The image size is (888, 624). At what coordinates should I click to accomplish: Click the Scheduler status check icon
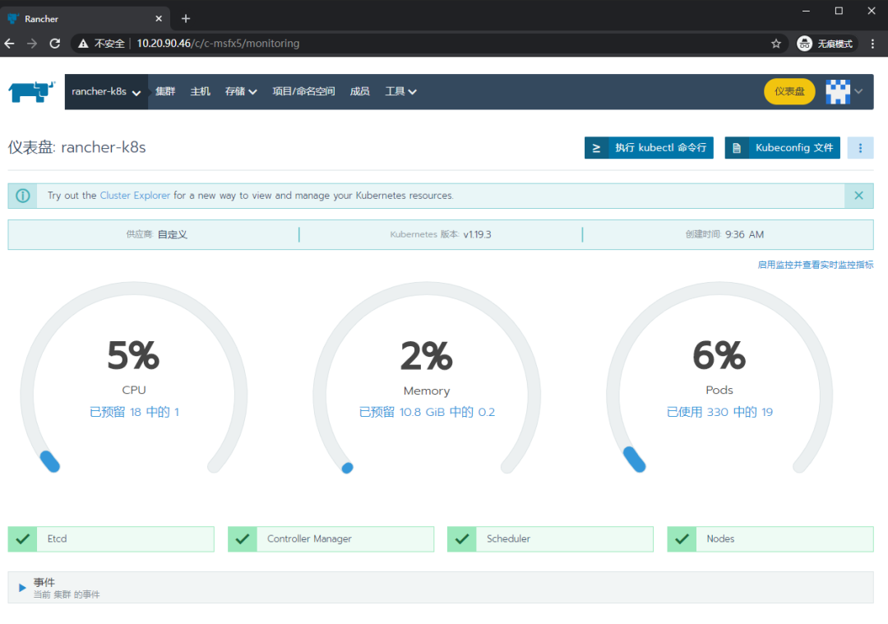coord(461,538)
